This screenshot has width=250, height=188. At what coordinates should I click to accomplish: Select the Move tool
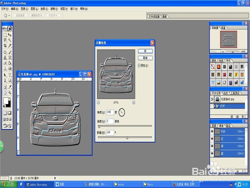[x=10, y=35]
